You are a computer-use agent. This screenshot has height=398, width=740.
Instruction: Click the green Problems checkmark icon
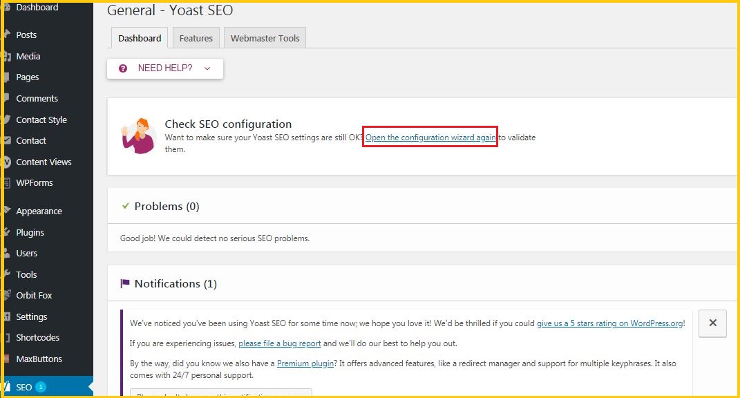(x=126, y=206)
